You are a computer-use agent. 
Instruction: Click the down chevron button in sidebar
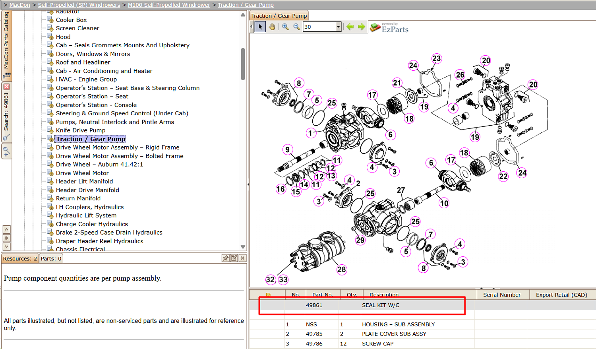coord(6,246)
